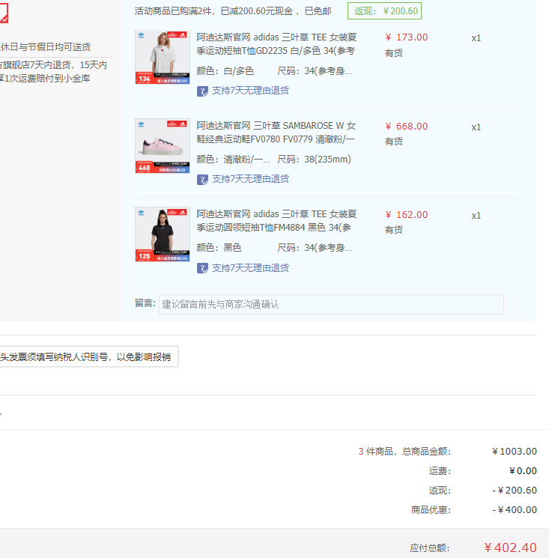Focus the 留言 message input field
The width and height of the screenshot is (549, 558).
(x=331, y=304)
